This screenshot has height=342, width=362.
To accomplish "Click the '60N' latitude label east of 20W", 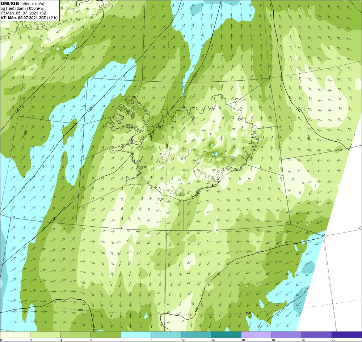I will point(248,313).
